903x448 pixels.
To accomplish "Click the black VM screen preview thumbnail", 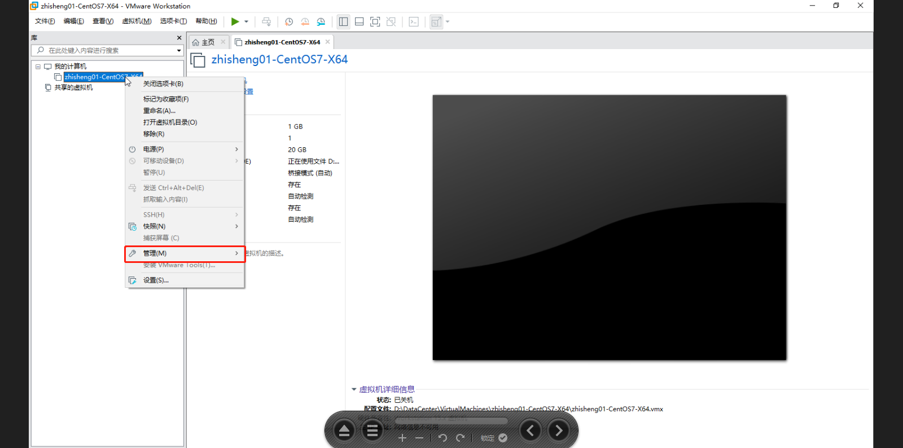I will click(610, 227).
